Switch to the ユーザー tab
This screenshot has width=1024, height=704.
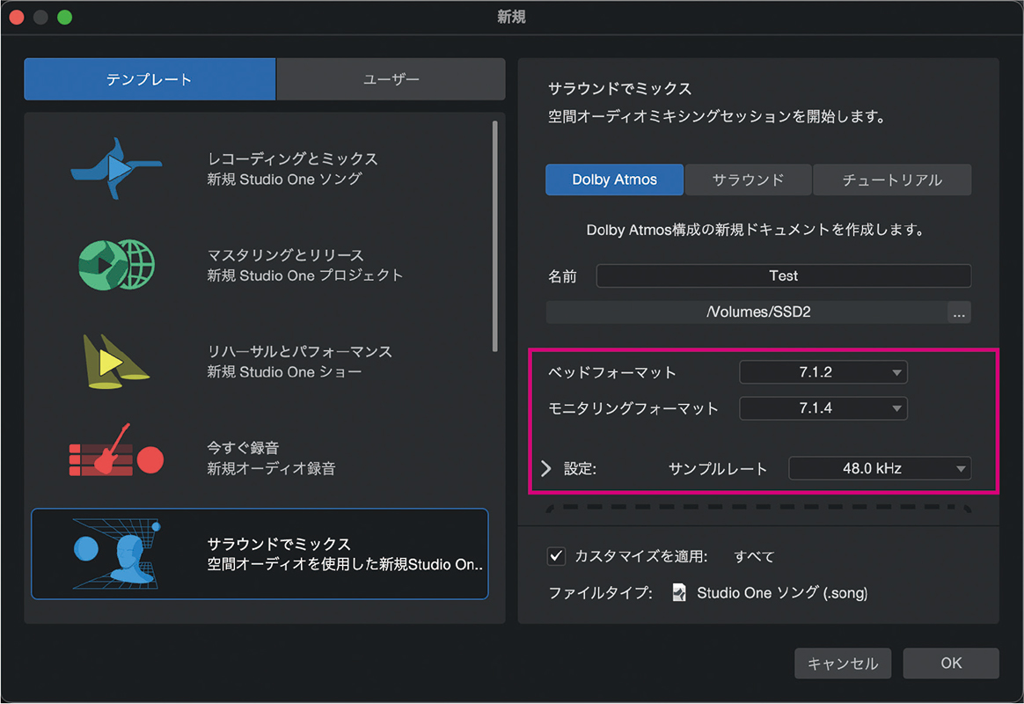pos(391,79)
